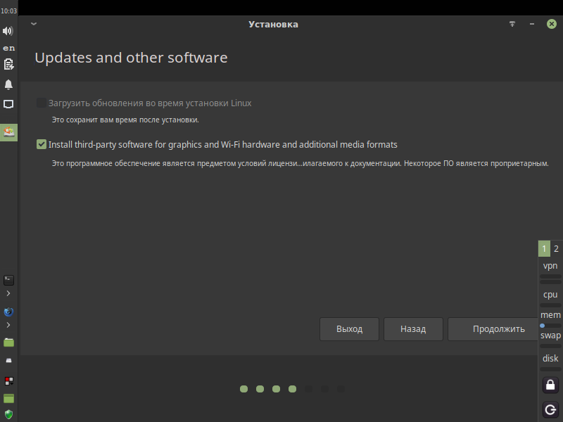Viewport: 563px width, 422px height.
Task: Mute audio via the speaker icon
Action: pos(8,31)
